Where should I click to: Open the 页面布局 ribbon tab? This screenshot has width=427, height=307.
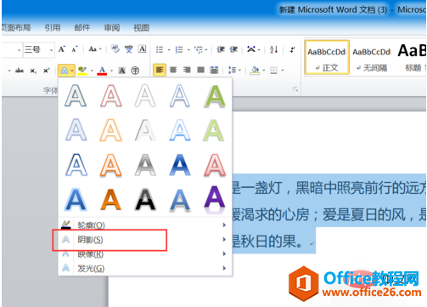[16, 28]
